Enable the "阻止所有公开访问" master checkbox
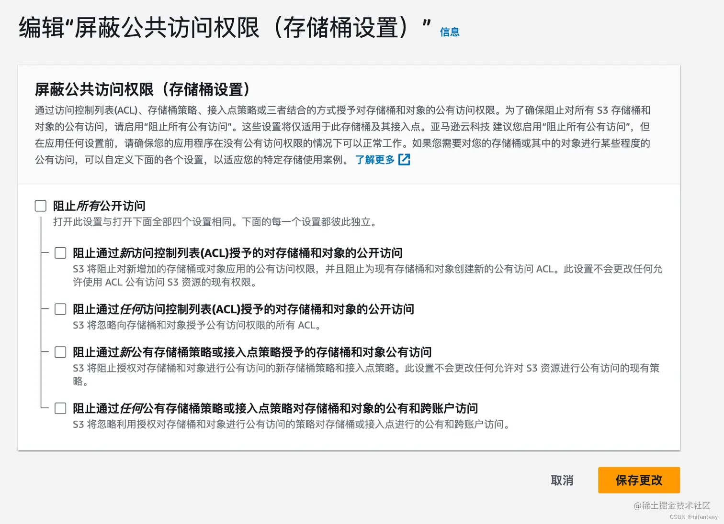This screenshot has width=724, height=524. pos(40,206)
